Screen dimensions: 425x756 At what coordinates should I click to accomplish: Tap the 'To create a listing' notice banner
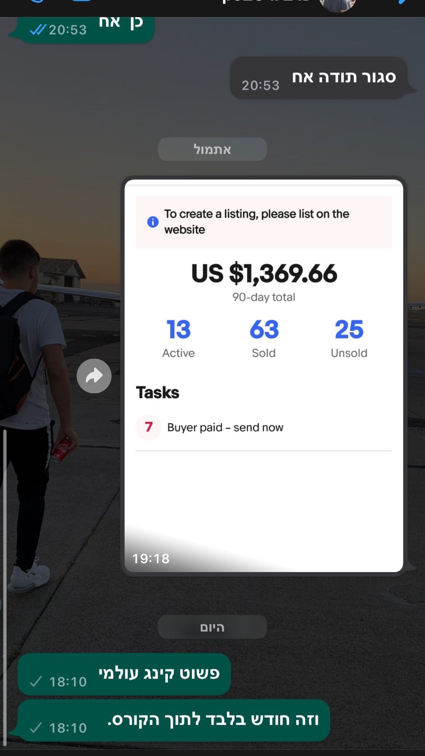pyautogui.click(x=264, y=222)
